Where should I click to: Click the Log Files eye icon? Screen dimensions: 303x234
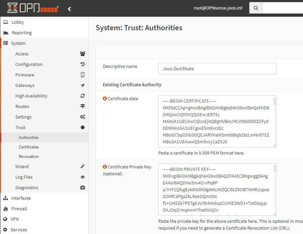point(82,177)
